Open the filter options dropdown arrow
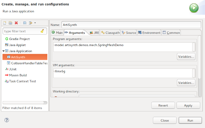 click(35, 23)
